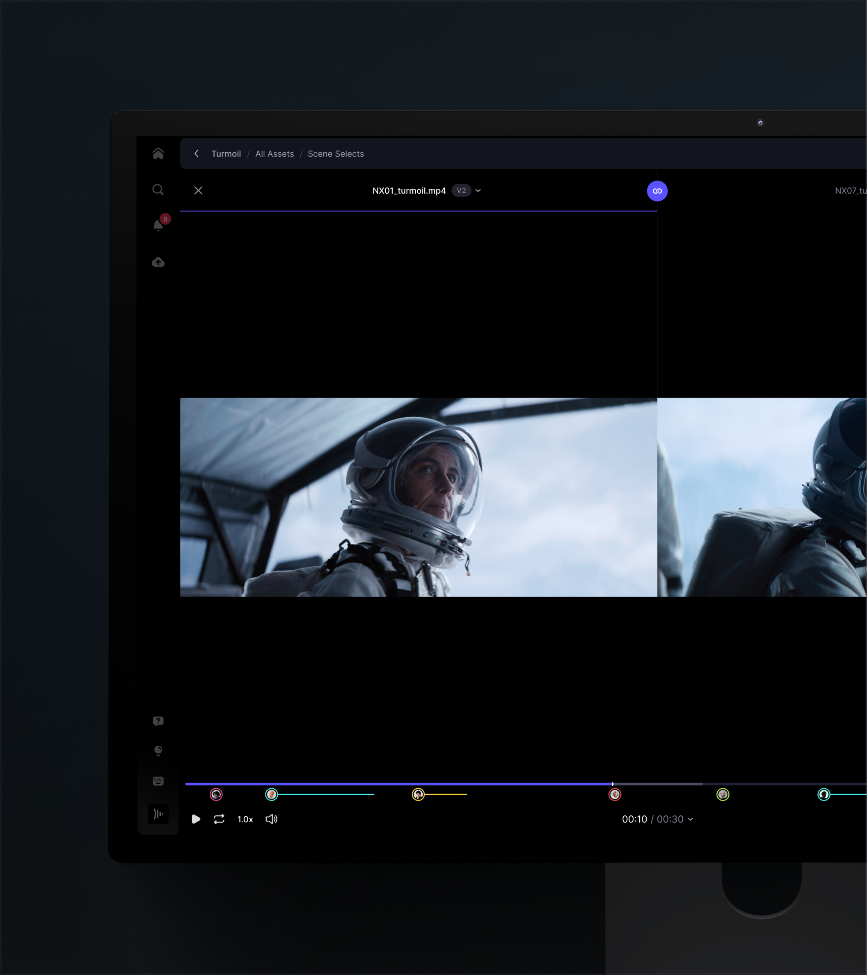Navigate to the Turmoil breadcrumb
The height and width of the screenshot is (975, 867).
pyautogui.click(x=226, y=153)
